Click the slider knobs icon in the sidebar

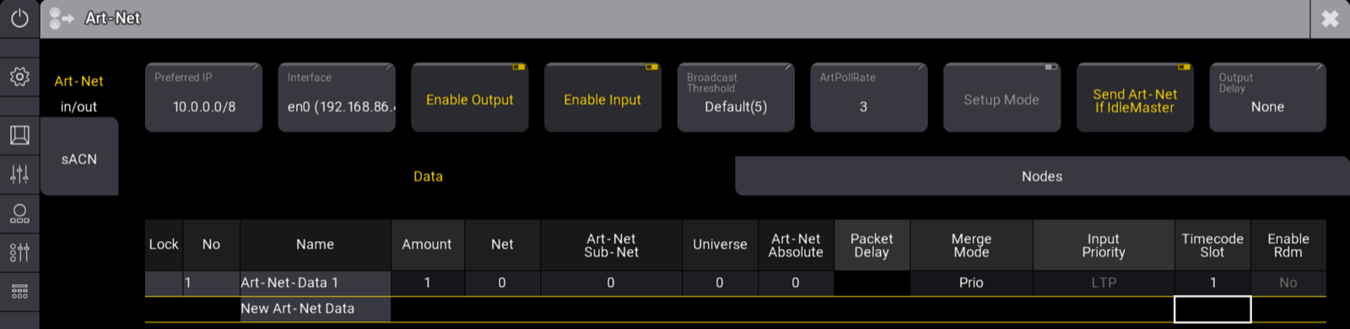tap(19, 252)
